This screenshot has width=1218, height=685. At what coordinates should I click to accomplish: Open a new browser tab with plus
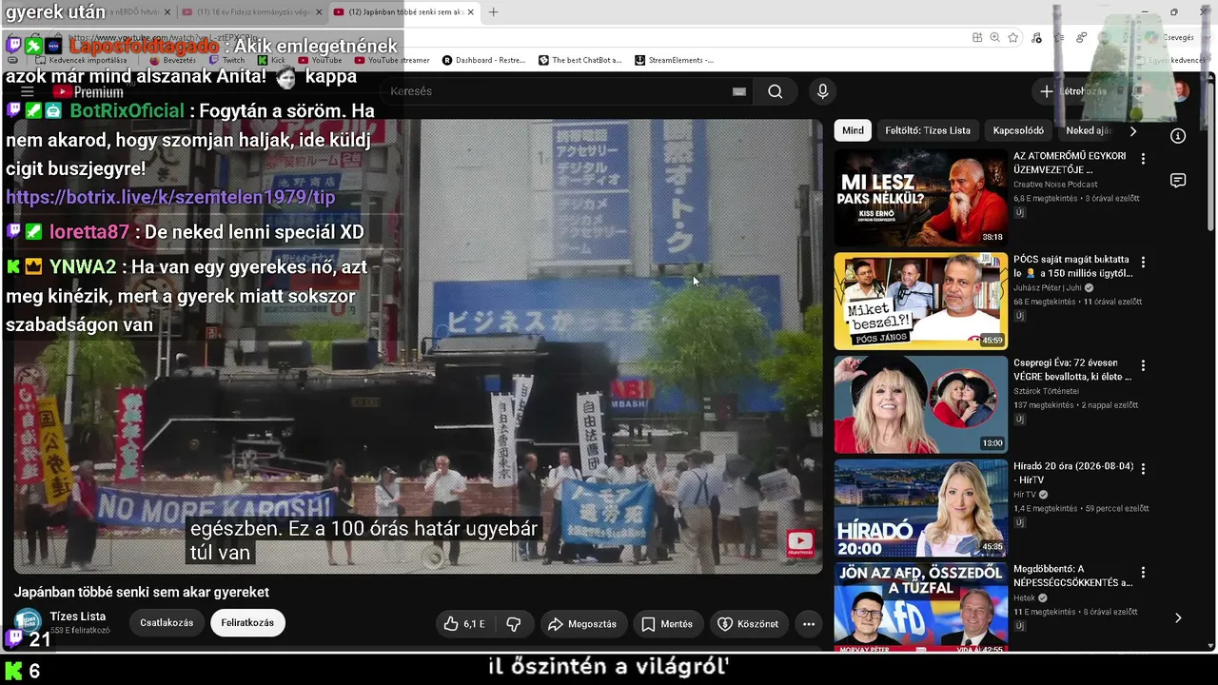tap(493, 12)
